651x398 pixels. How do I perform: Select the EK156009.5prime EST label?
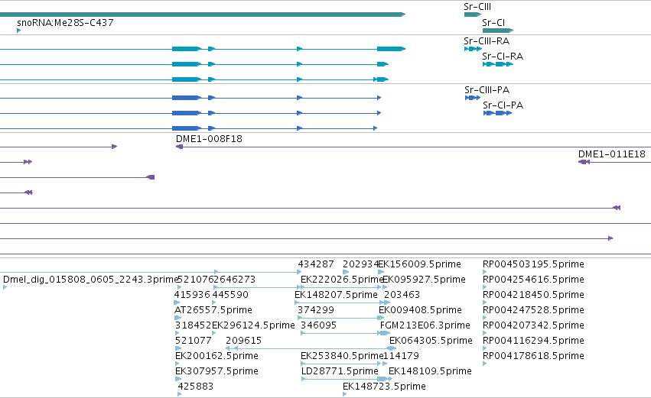420,264
